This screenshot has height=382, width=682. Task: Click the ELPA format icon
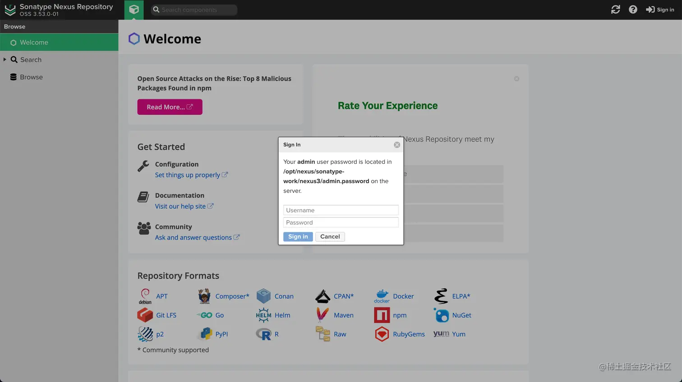pyautogui.click(x=441, y=296)
